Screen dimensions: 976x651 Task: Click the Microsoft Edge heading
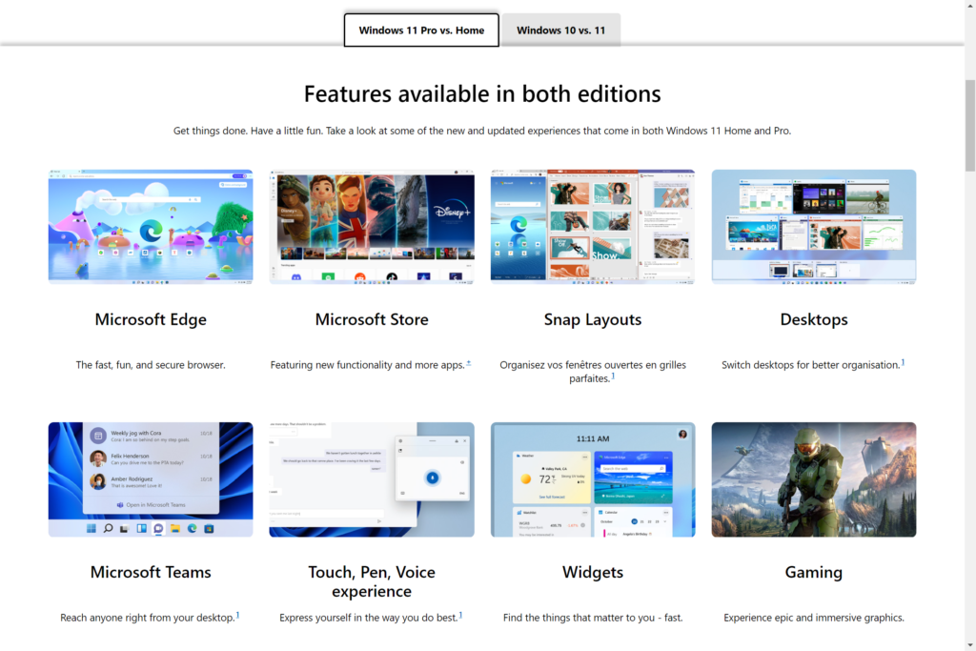(x=151, y=319)
